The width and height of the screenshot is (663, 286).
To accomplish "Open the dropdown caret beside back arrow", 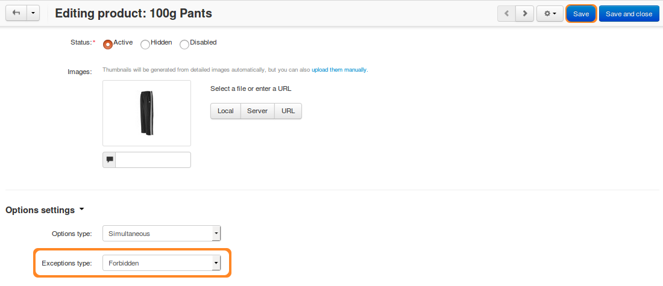I will coord(33,13).
